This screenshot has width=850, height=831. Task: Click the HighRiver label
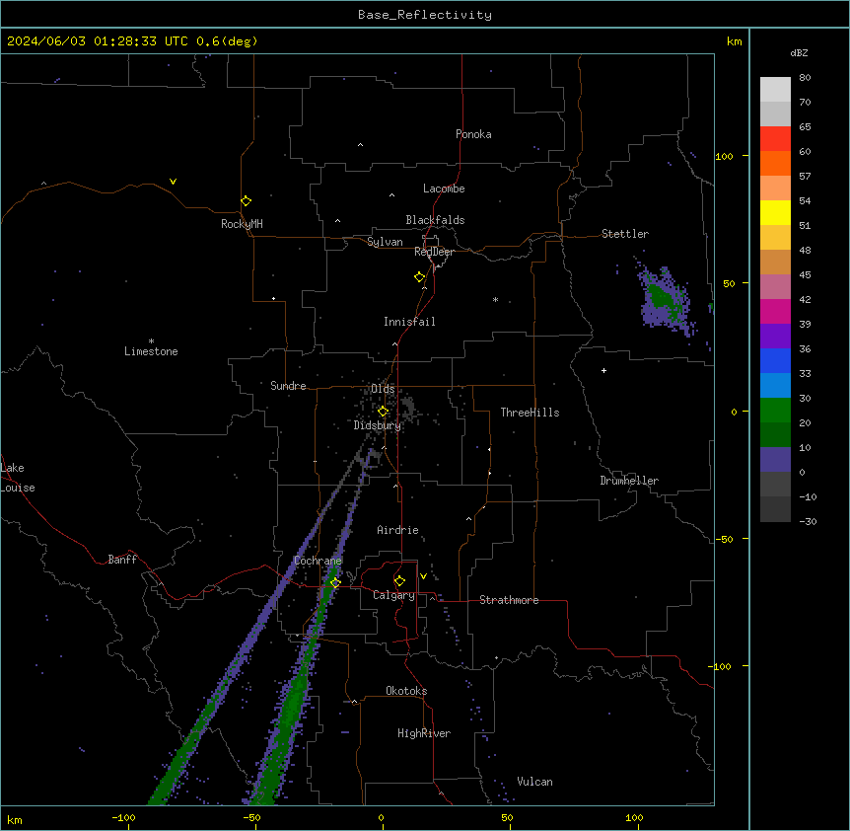tap(423, 733)
